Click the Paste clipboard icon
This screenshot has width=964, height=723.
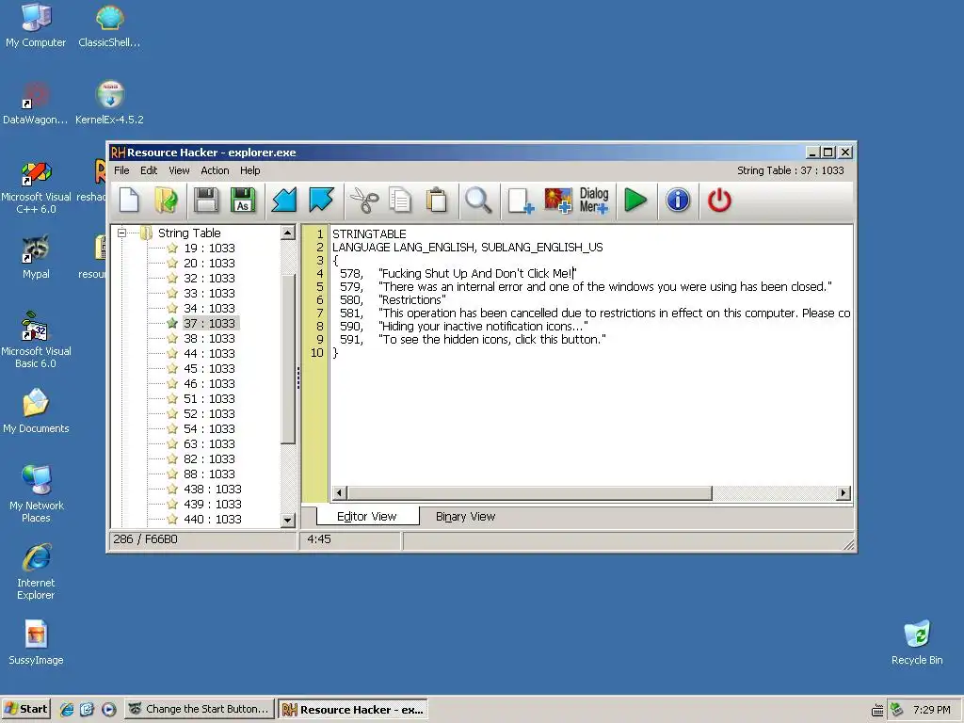437,201
